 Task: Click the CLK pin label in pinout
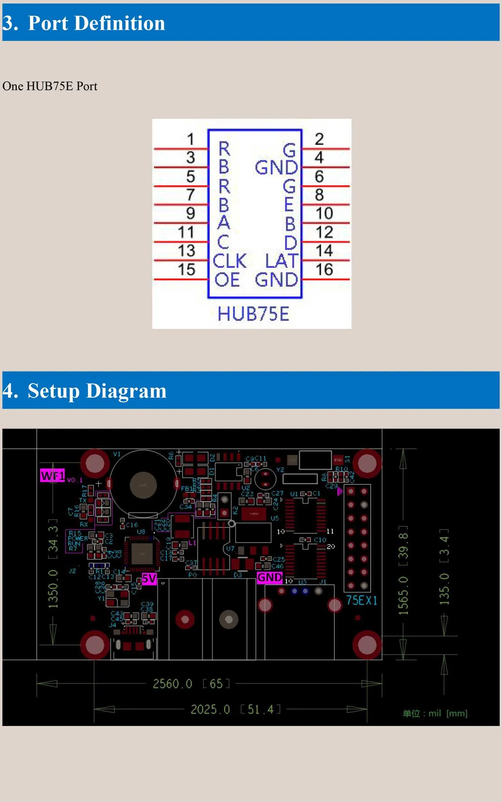point(229,261)
